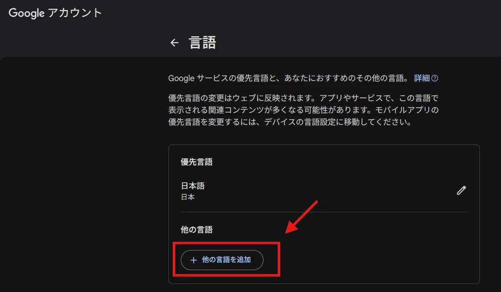Click the 他の言語を追加 button
Image resolution: width=501 pixels, height=292 pixels.
(222, 260)
